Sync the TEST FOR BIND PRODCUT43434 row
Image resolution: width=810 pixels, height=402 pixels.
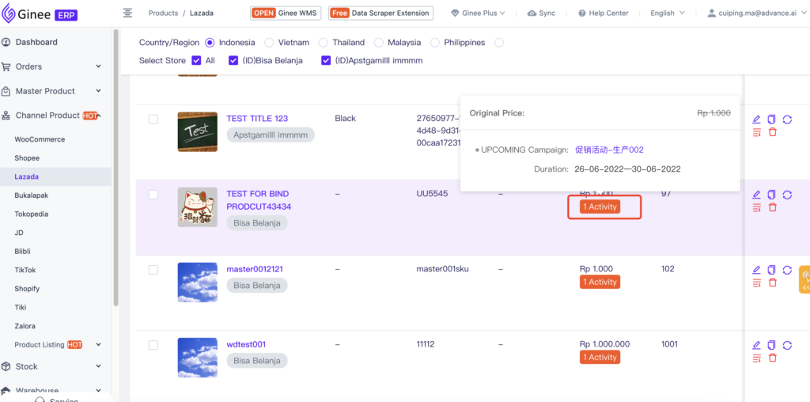(787, 195)
